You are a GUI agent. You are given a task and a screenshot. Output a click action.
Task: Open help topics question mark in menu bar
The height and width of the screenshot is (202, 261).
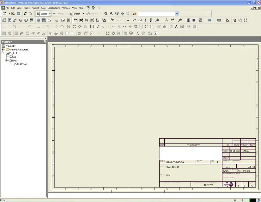88,8
